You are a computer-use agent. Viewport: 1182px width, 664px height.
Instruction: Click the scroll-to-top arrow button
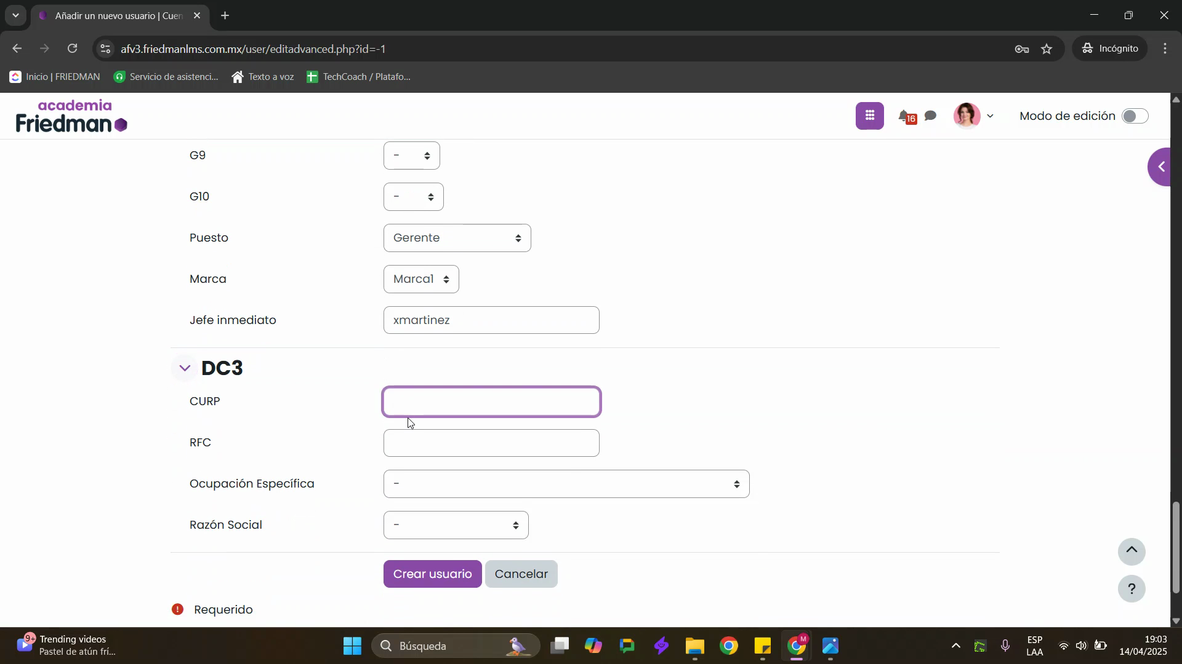click(1131, 551)
